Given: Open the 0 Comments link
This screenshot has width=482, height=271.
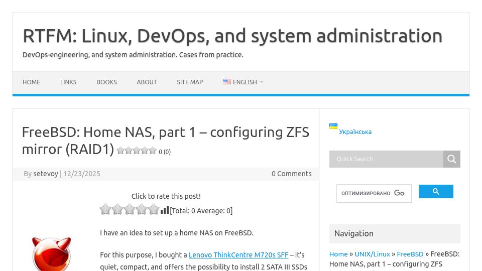Looking at the screenshot, I should (x=291, y=174).
